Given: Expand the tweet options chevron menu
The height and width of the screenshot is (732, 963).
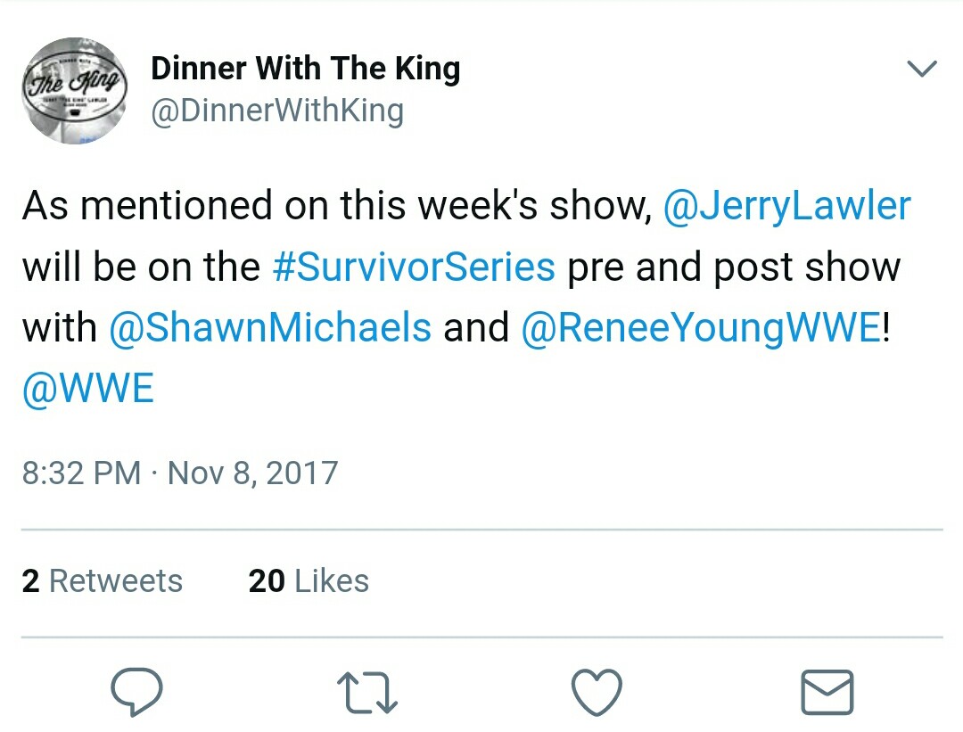Looking at the screenshot, I should tap(921, 70).
